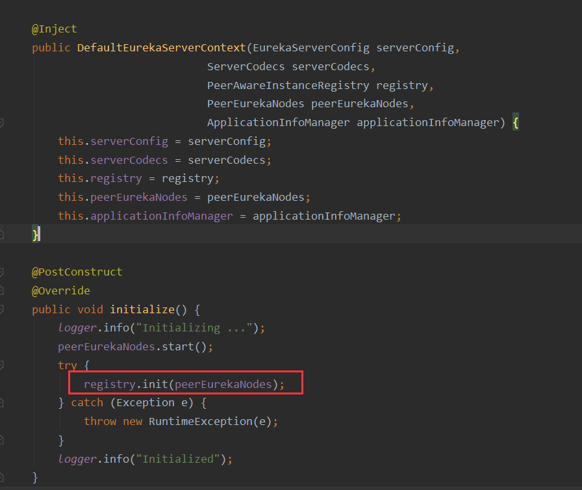Collapse fold marker on initialize() method line
Image resolution: width=582 pixels, height=490 pixels.
[1, 309]
